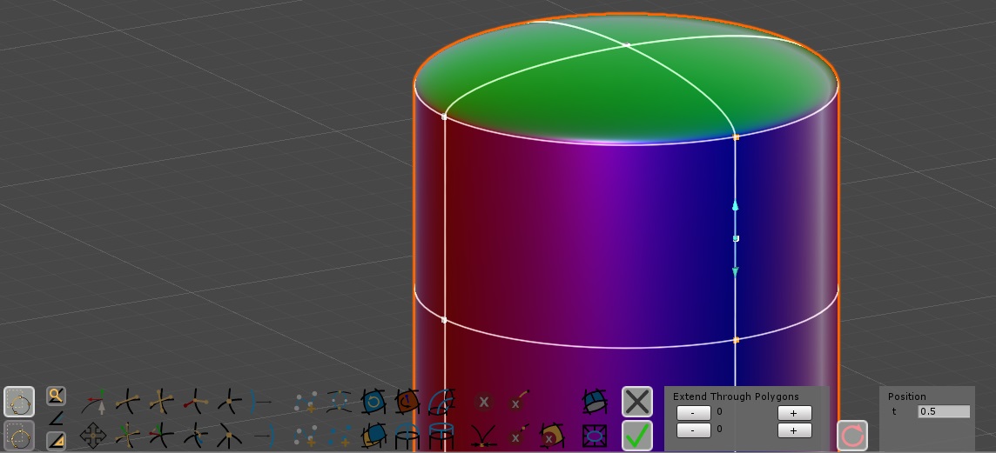This screenshot has width=996, height=453.
Task: Click the blue bracket with arrow pointing away
Action: [x=261, y=402]
